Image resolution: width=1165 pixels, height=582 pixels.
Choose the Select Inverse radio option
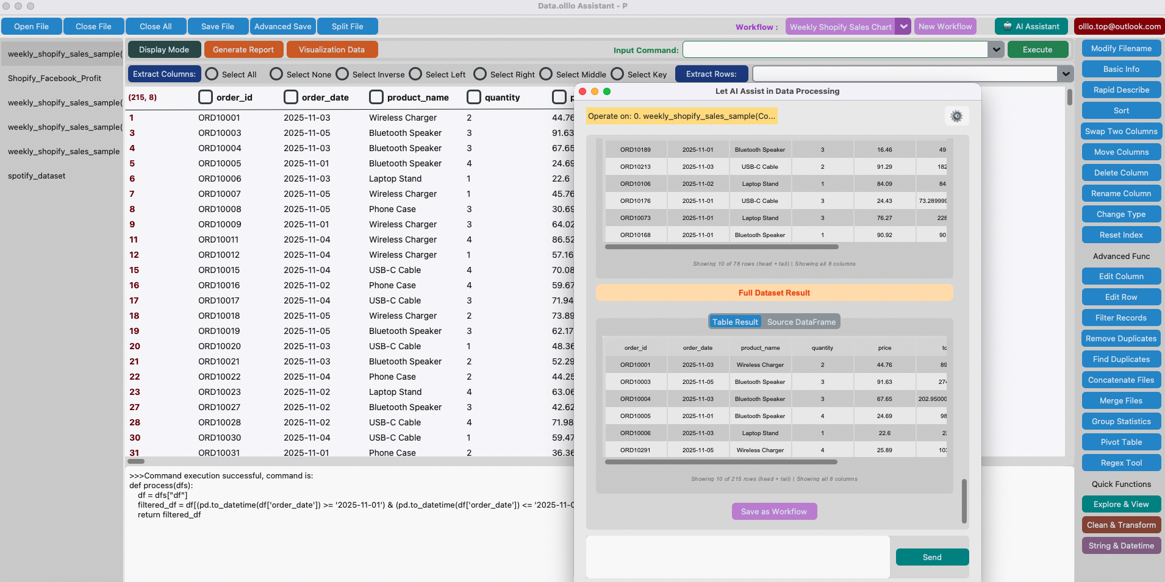pyautogui.click(x=343, y=74)
